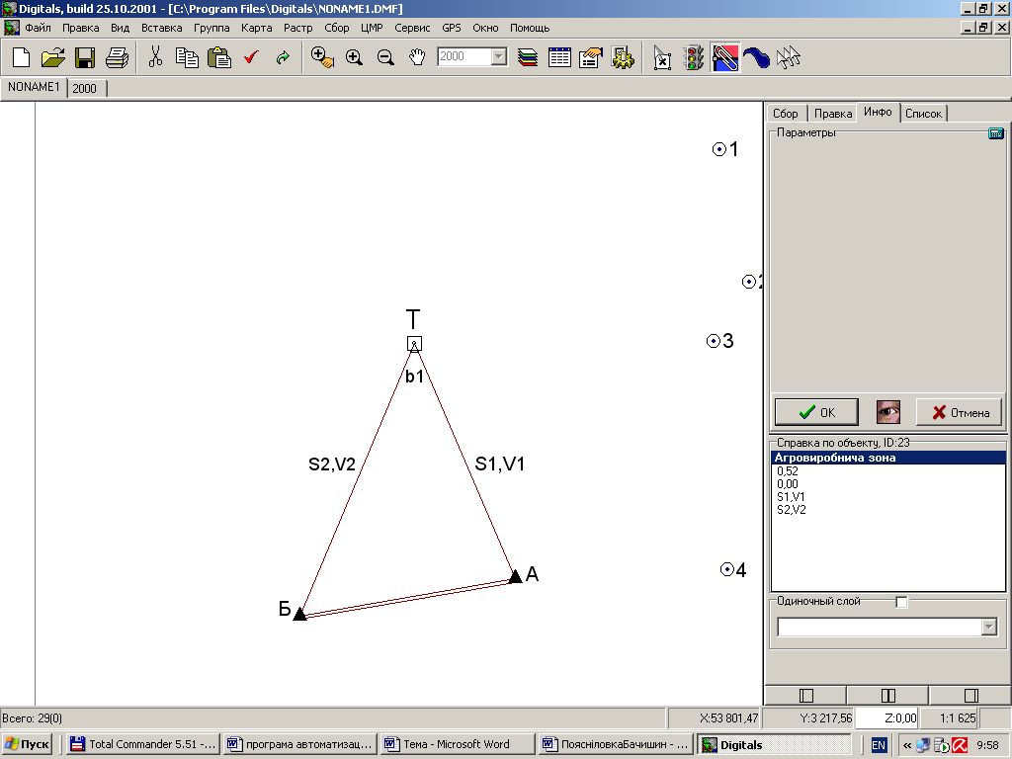Select the NONAME1 document tab
Viewport: 1012px width, 759px height.
34,87
